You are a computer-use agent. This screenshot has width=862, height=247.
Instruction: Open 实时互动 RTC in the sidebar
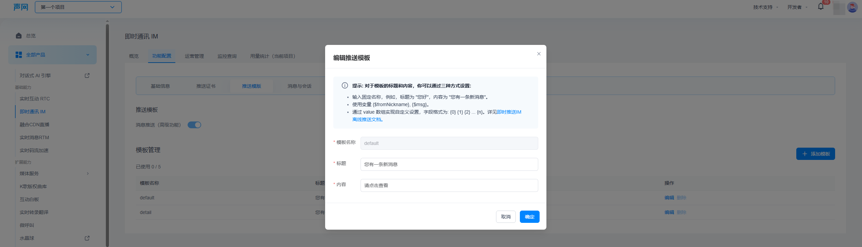pos(35,99)
